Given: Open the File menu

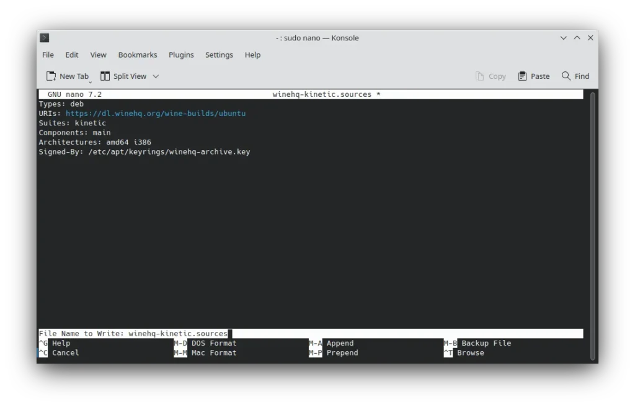Looking at the screenshot, I should pyautogui.click(x=48, y=55).
